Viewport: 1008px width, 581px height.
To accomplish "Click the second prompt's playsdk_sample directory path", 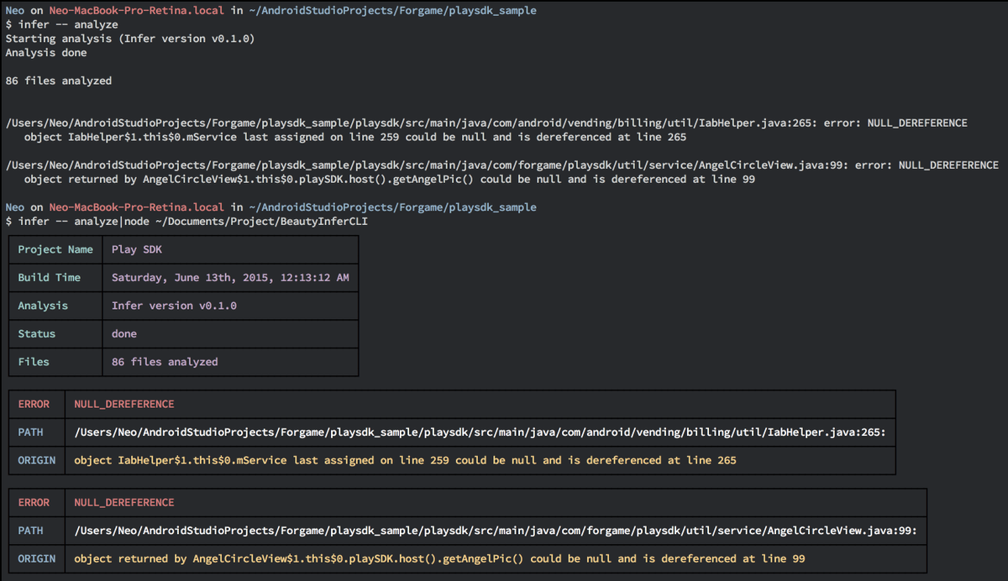I will click(x=393, y=207).
